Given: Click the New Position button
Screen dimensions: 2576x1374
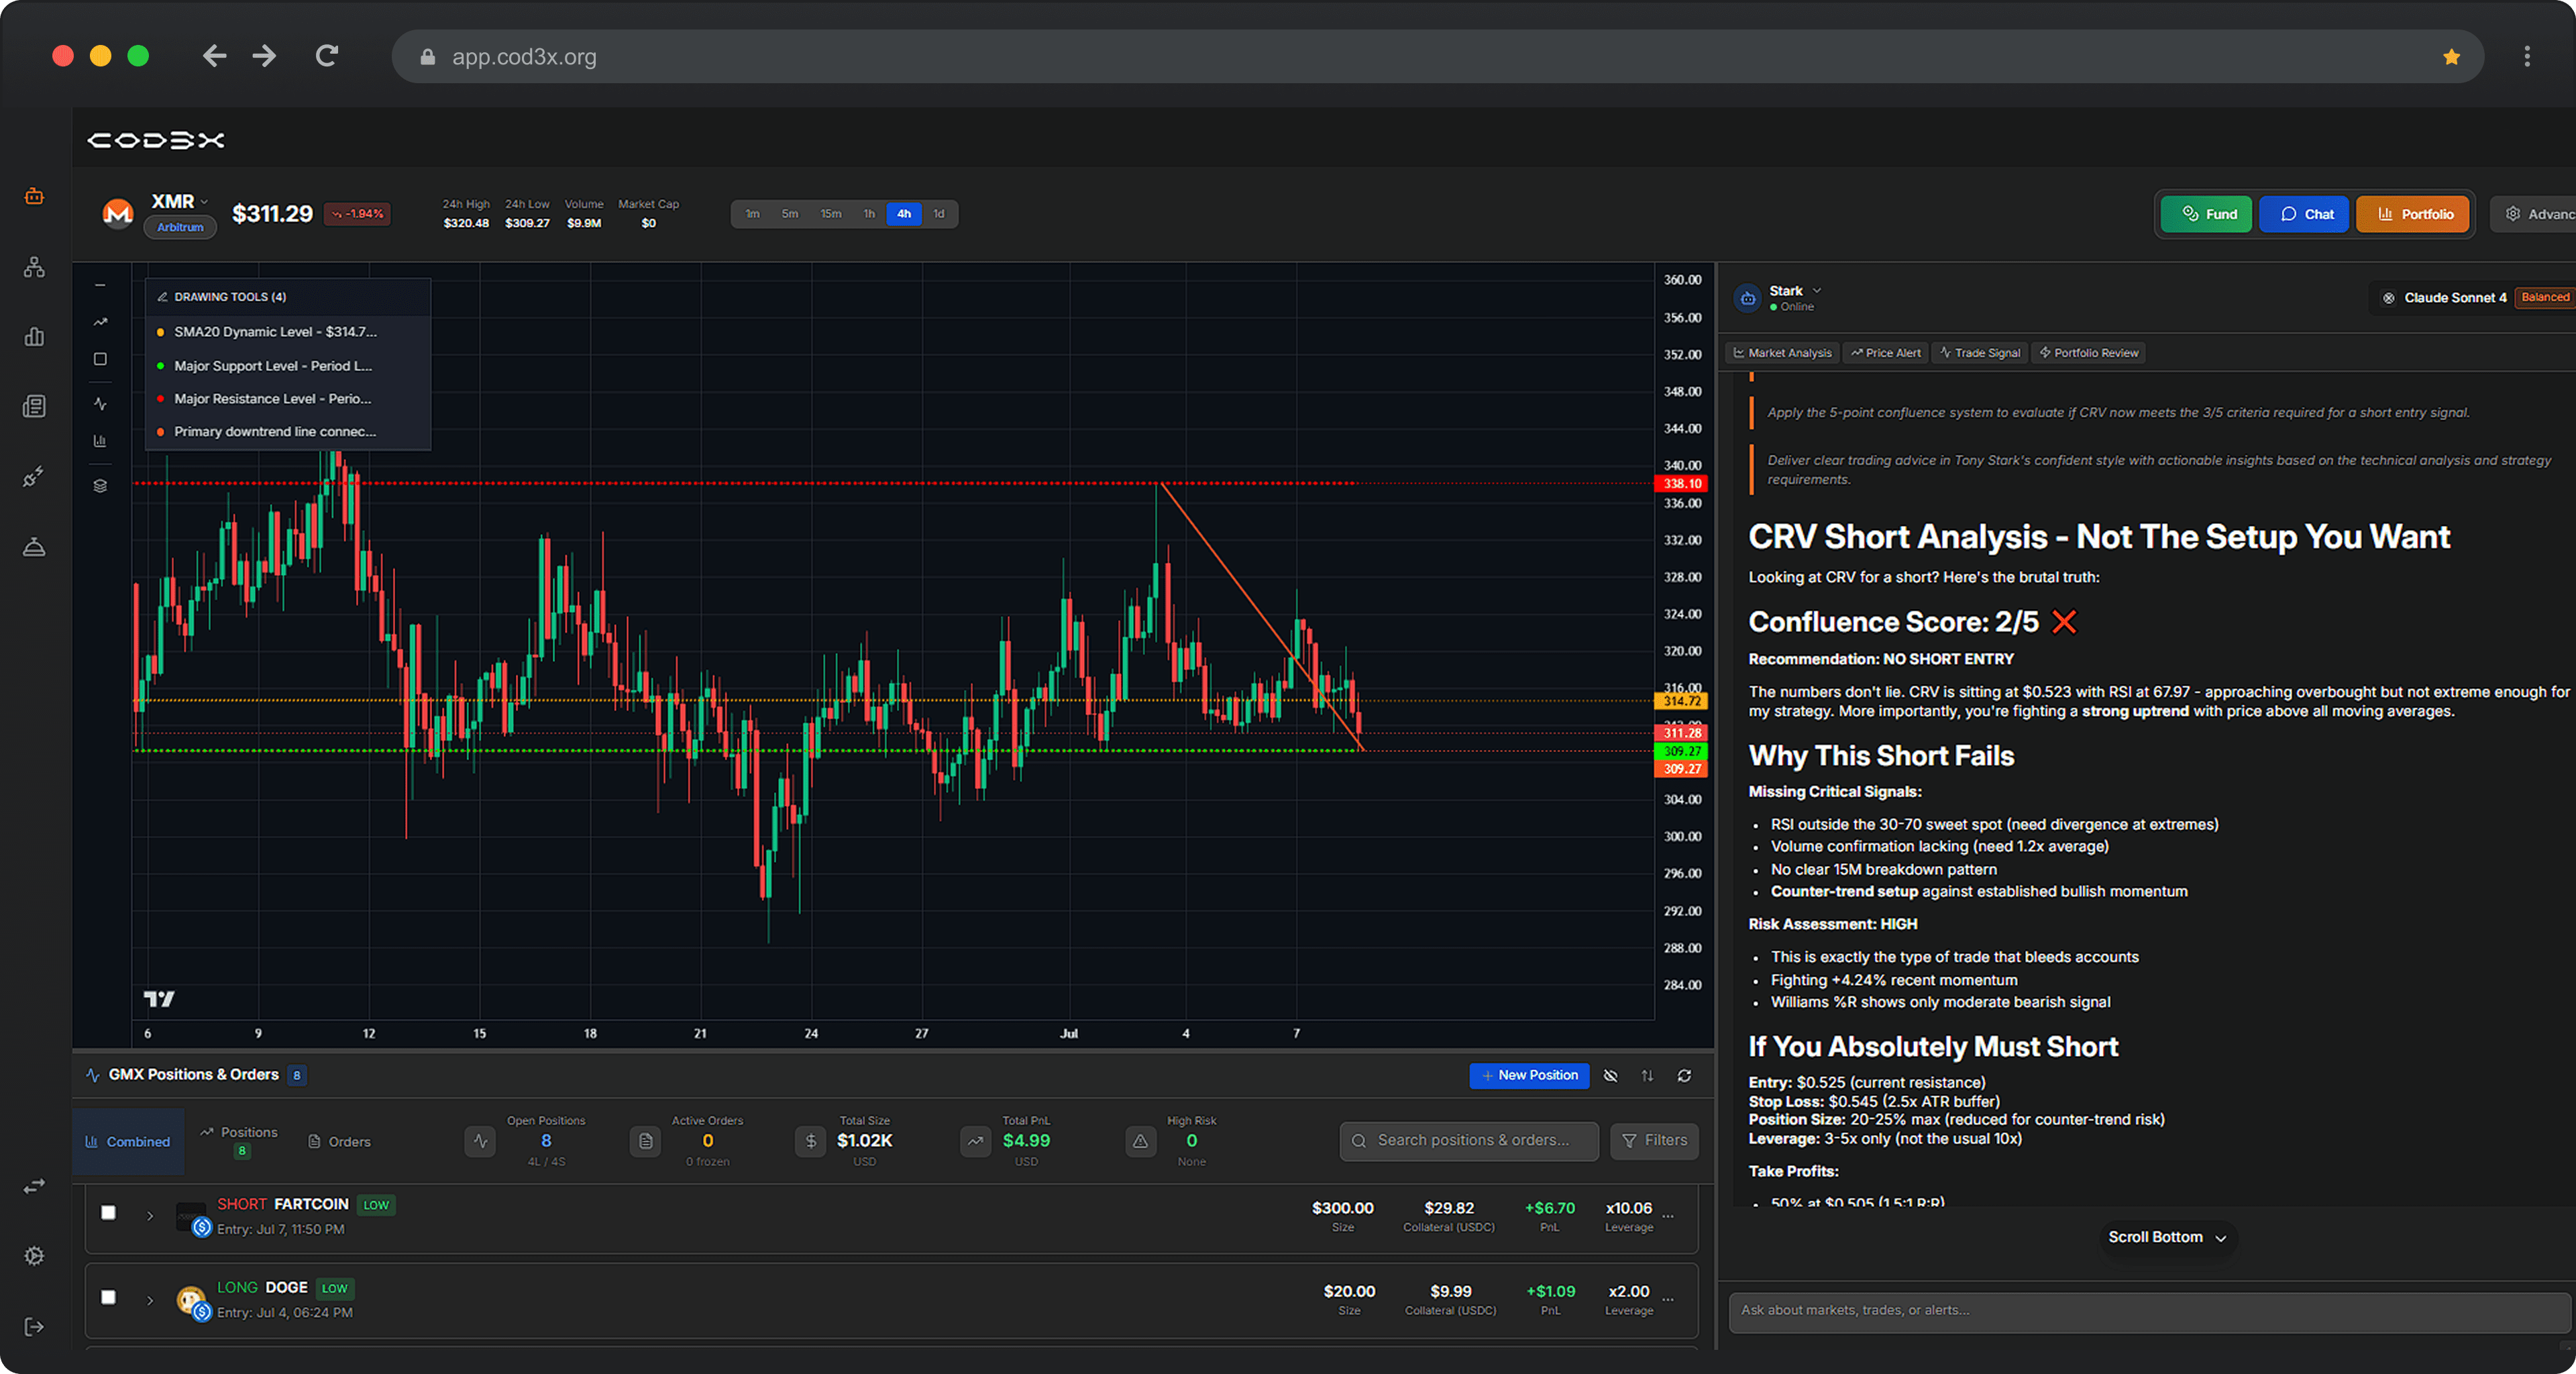Looking at the screenshot, I should point(1529,1075).
